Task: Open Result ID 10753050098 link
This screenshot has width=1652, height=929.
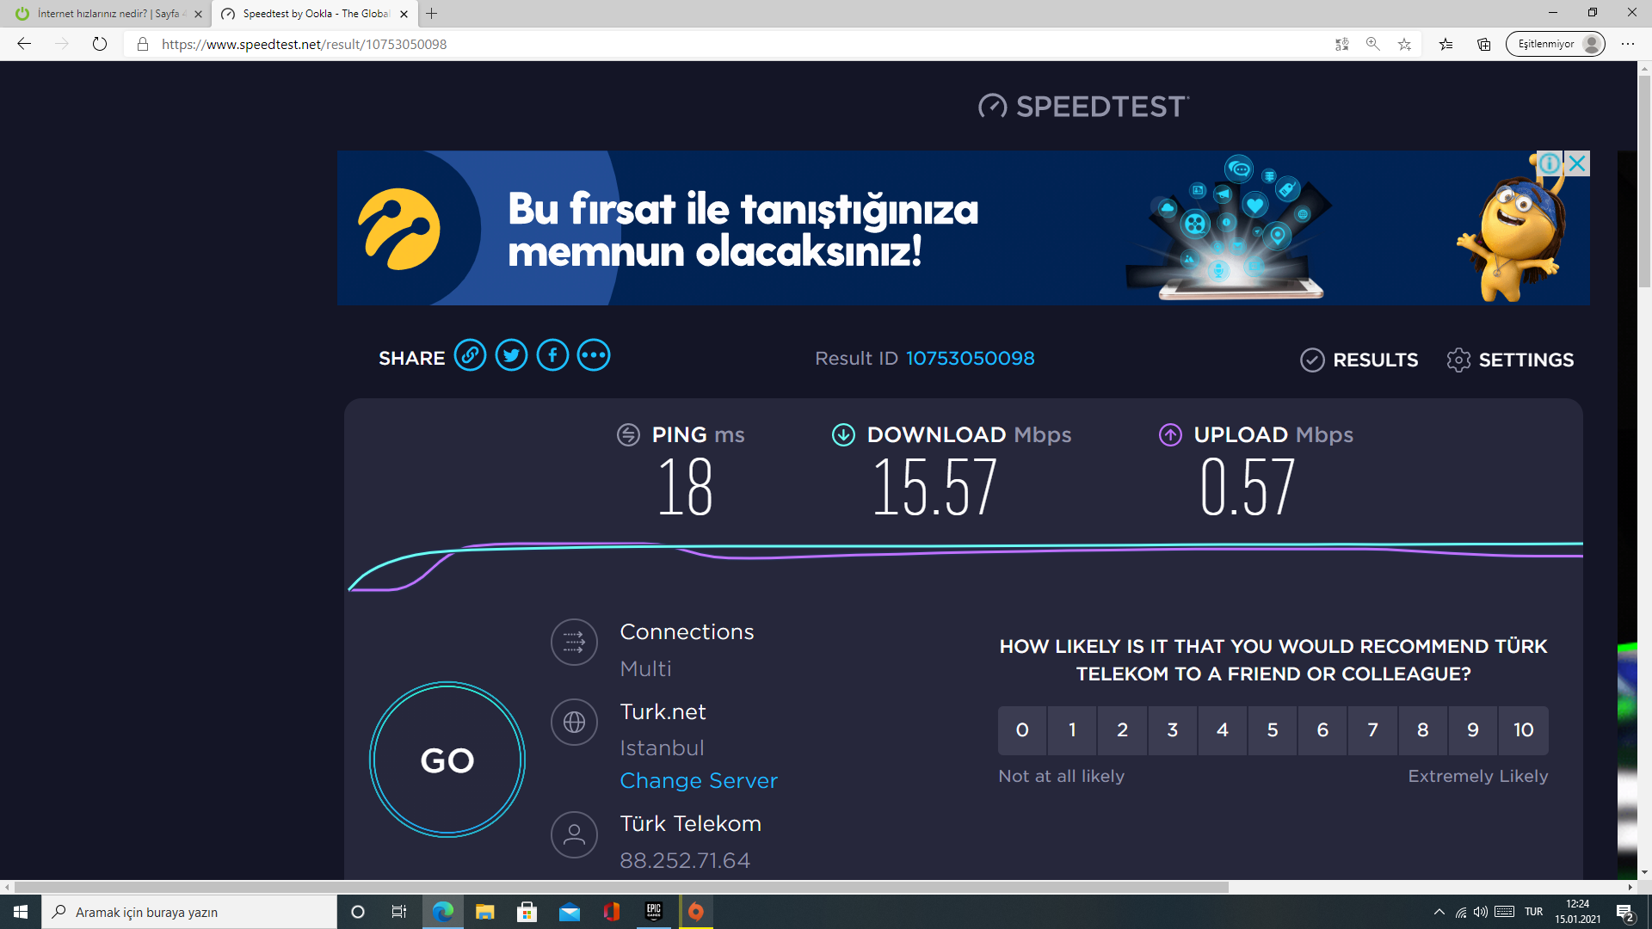Action: [x=970, y=358]
